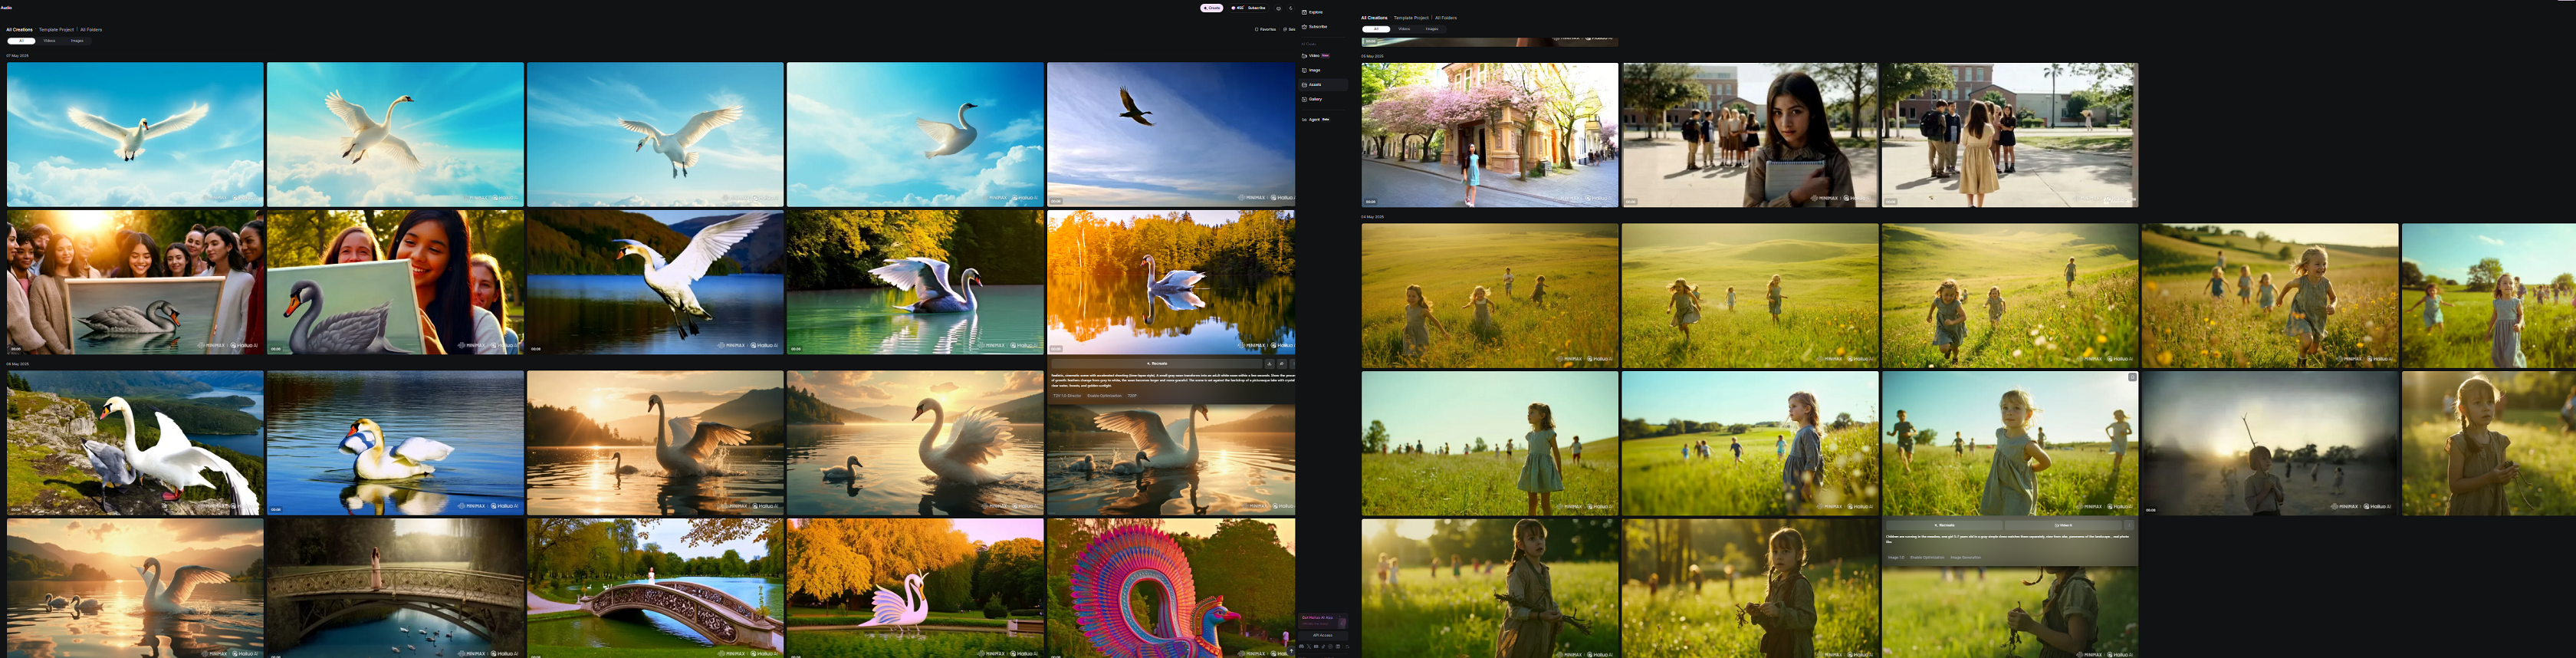Select the All tab in the right window
The width and height of the screenshot is (2576, 658).
pos(1376,29)
